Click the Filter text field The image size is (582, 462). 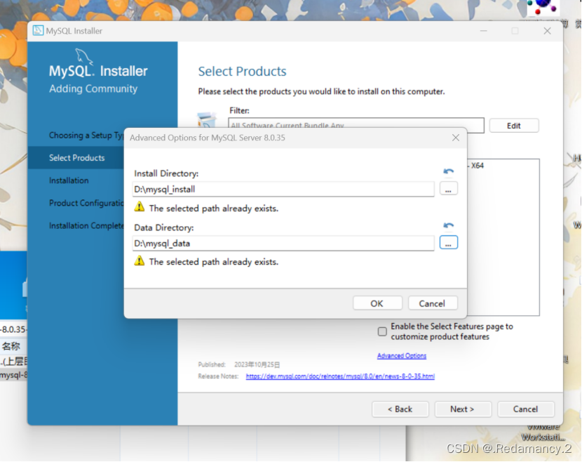pos(356,124)
